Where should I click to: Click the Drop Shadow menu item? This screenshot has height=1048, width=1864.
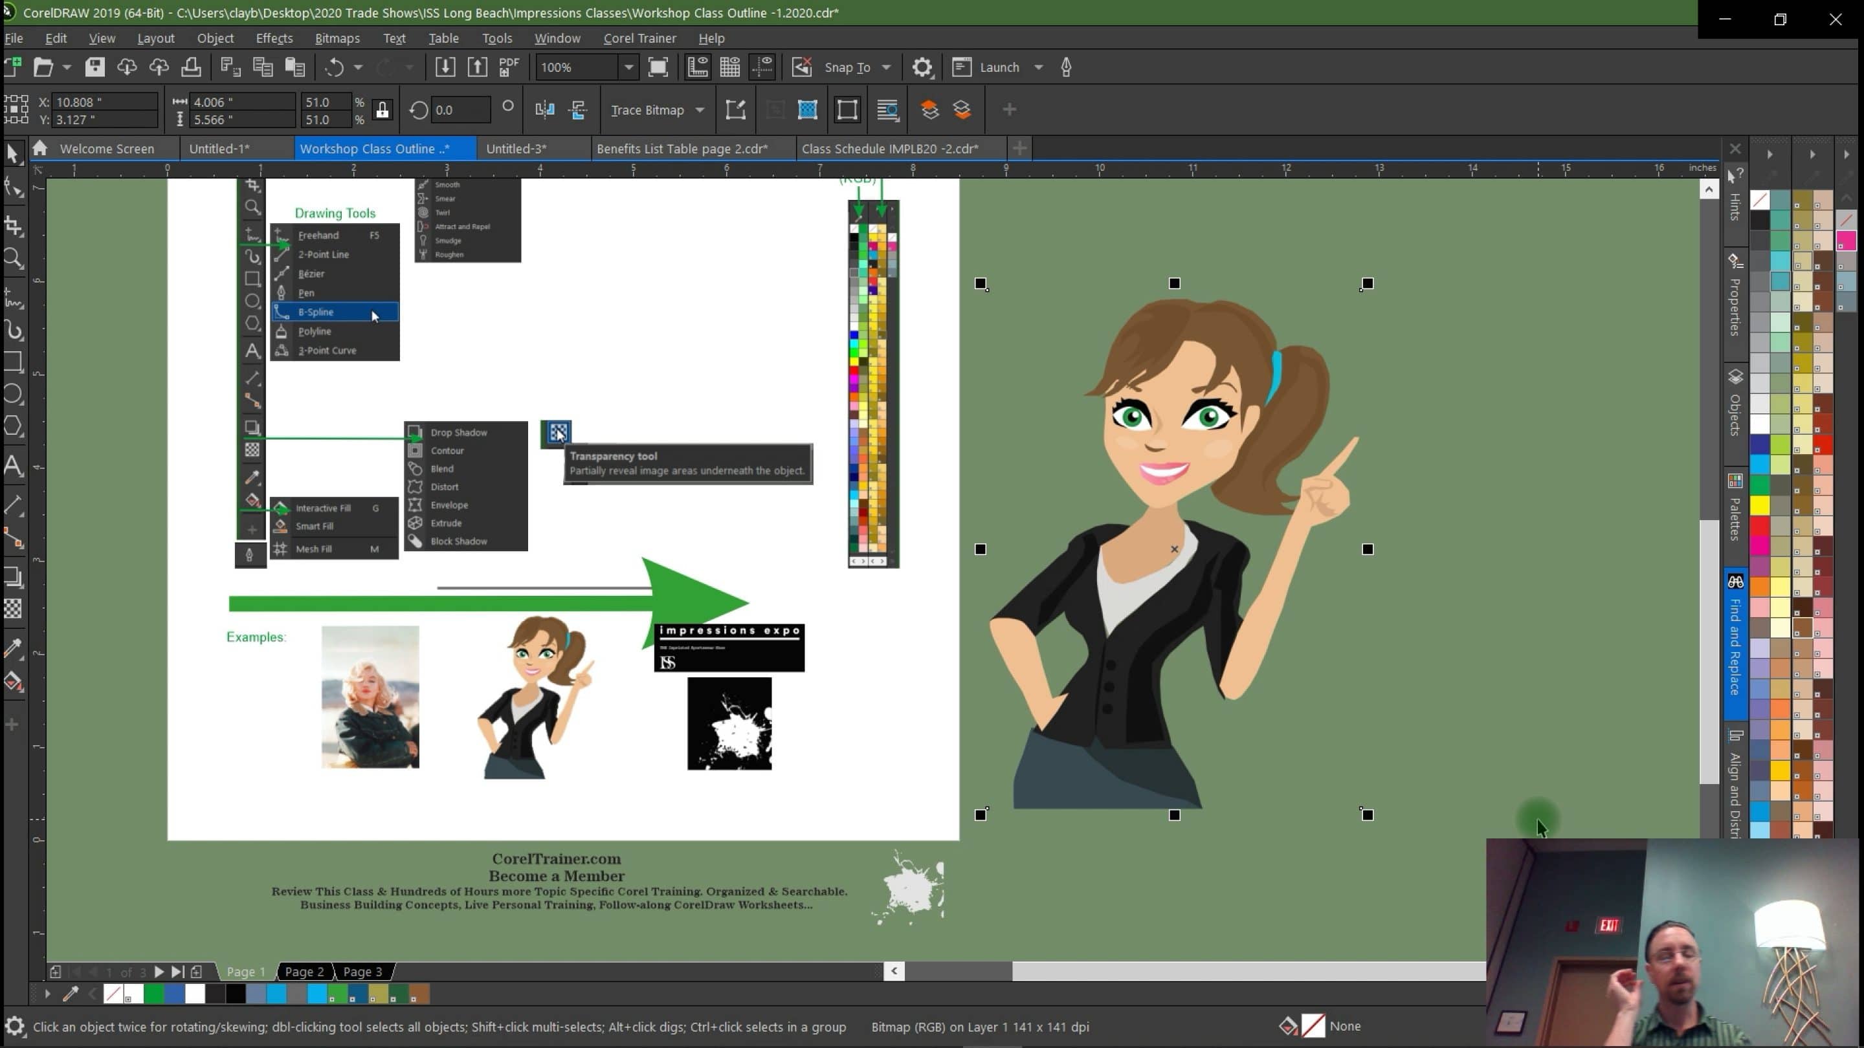tap(458, 433)
